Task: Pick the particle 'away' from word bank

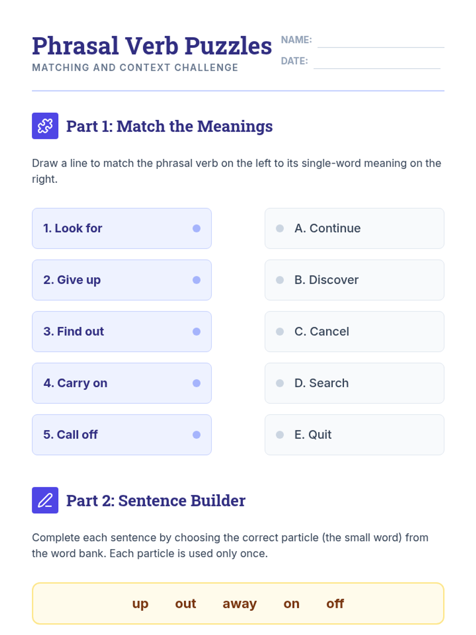Action: (x=240, y=604)
